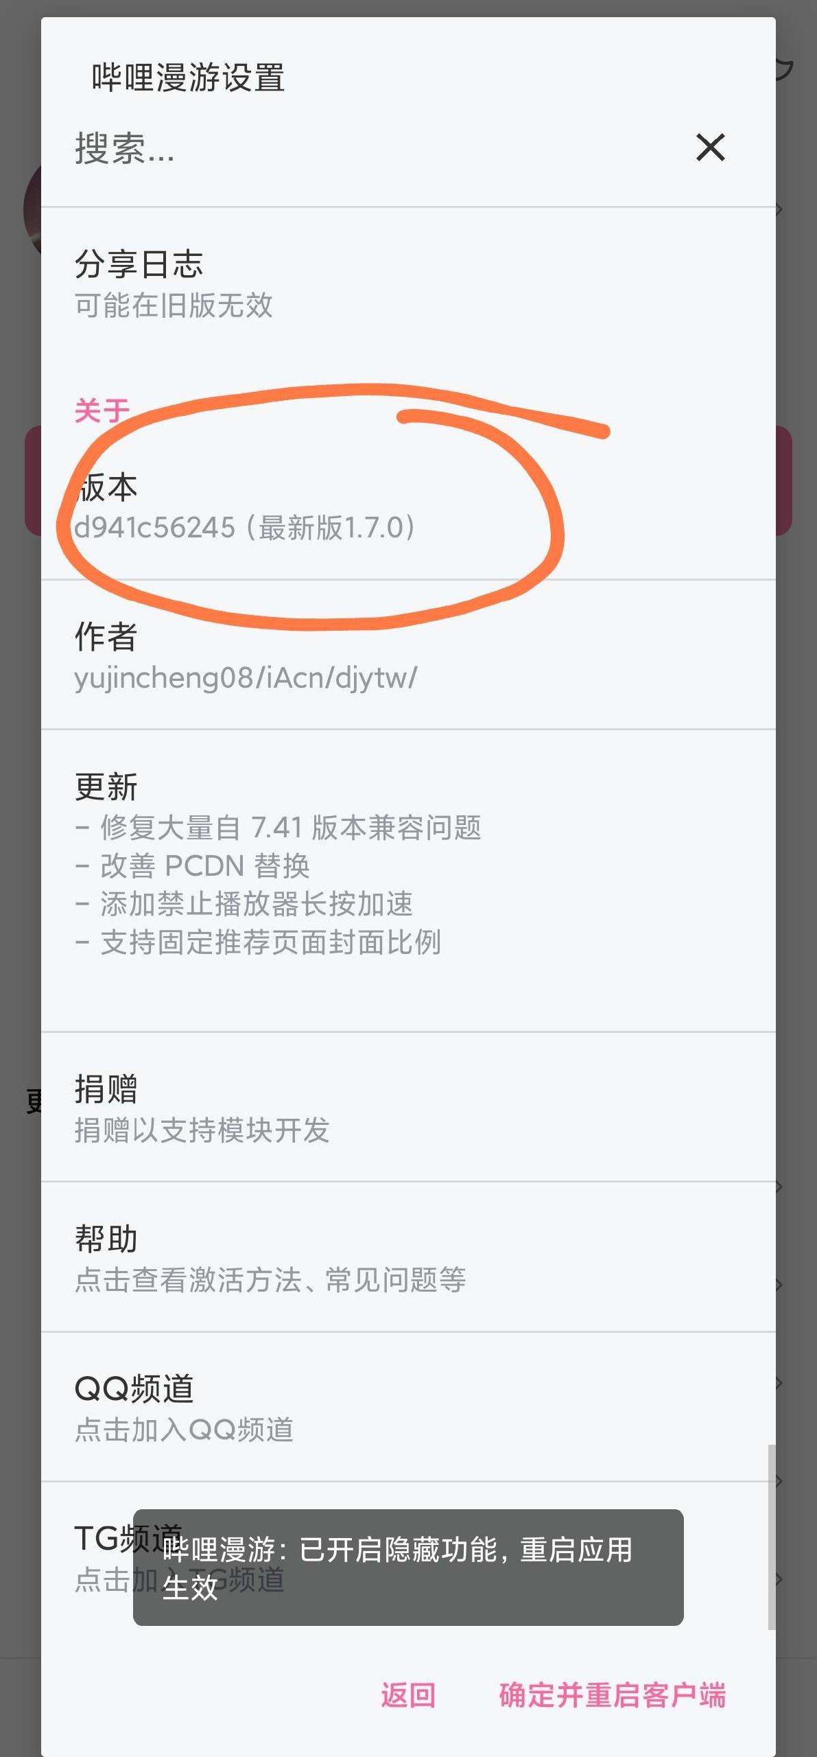817x1757 pixels.
Task: Tap the 捐赠以支持模块开发 description
Action: coord(202,1130)
